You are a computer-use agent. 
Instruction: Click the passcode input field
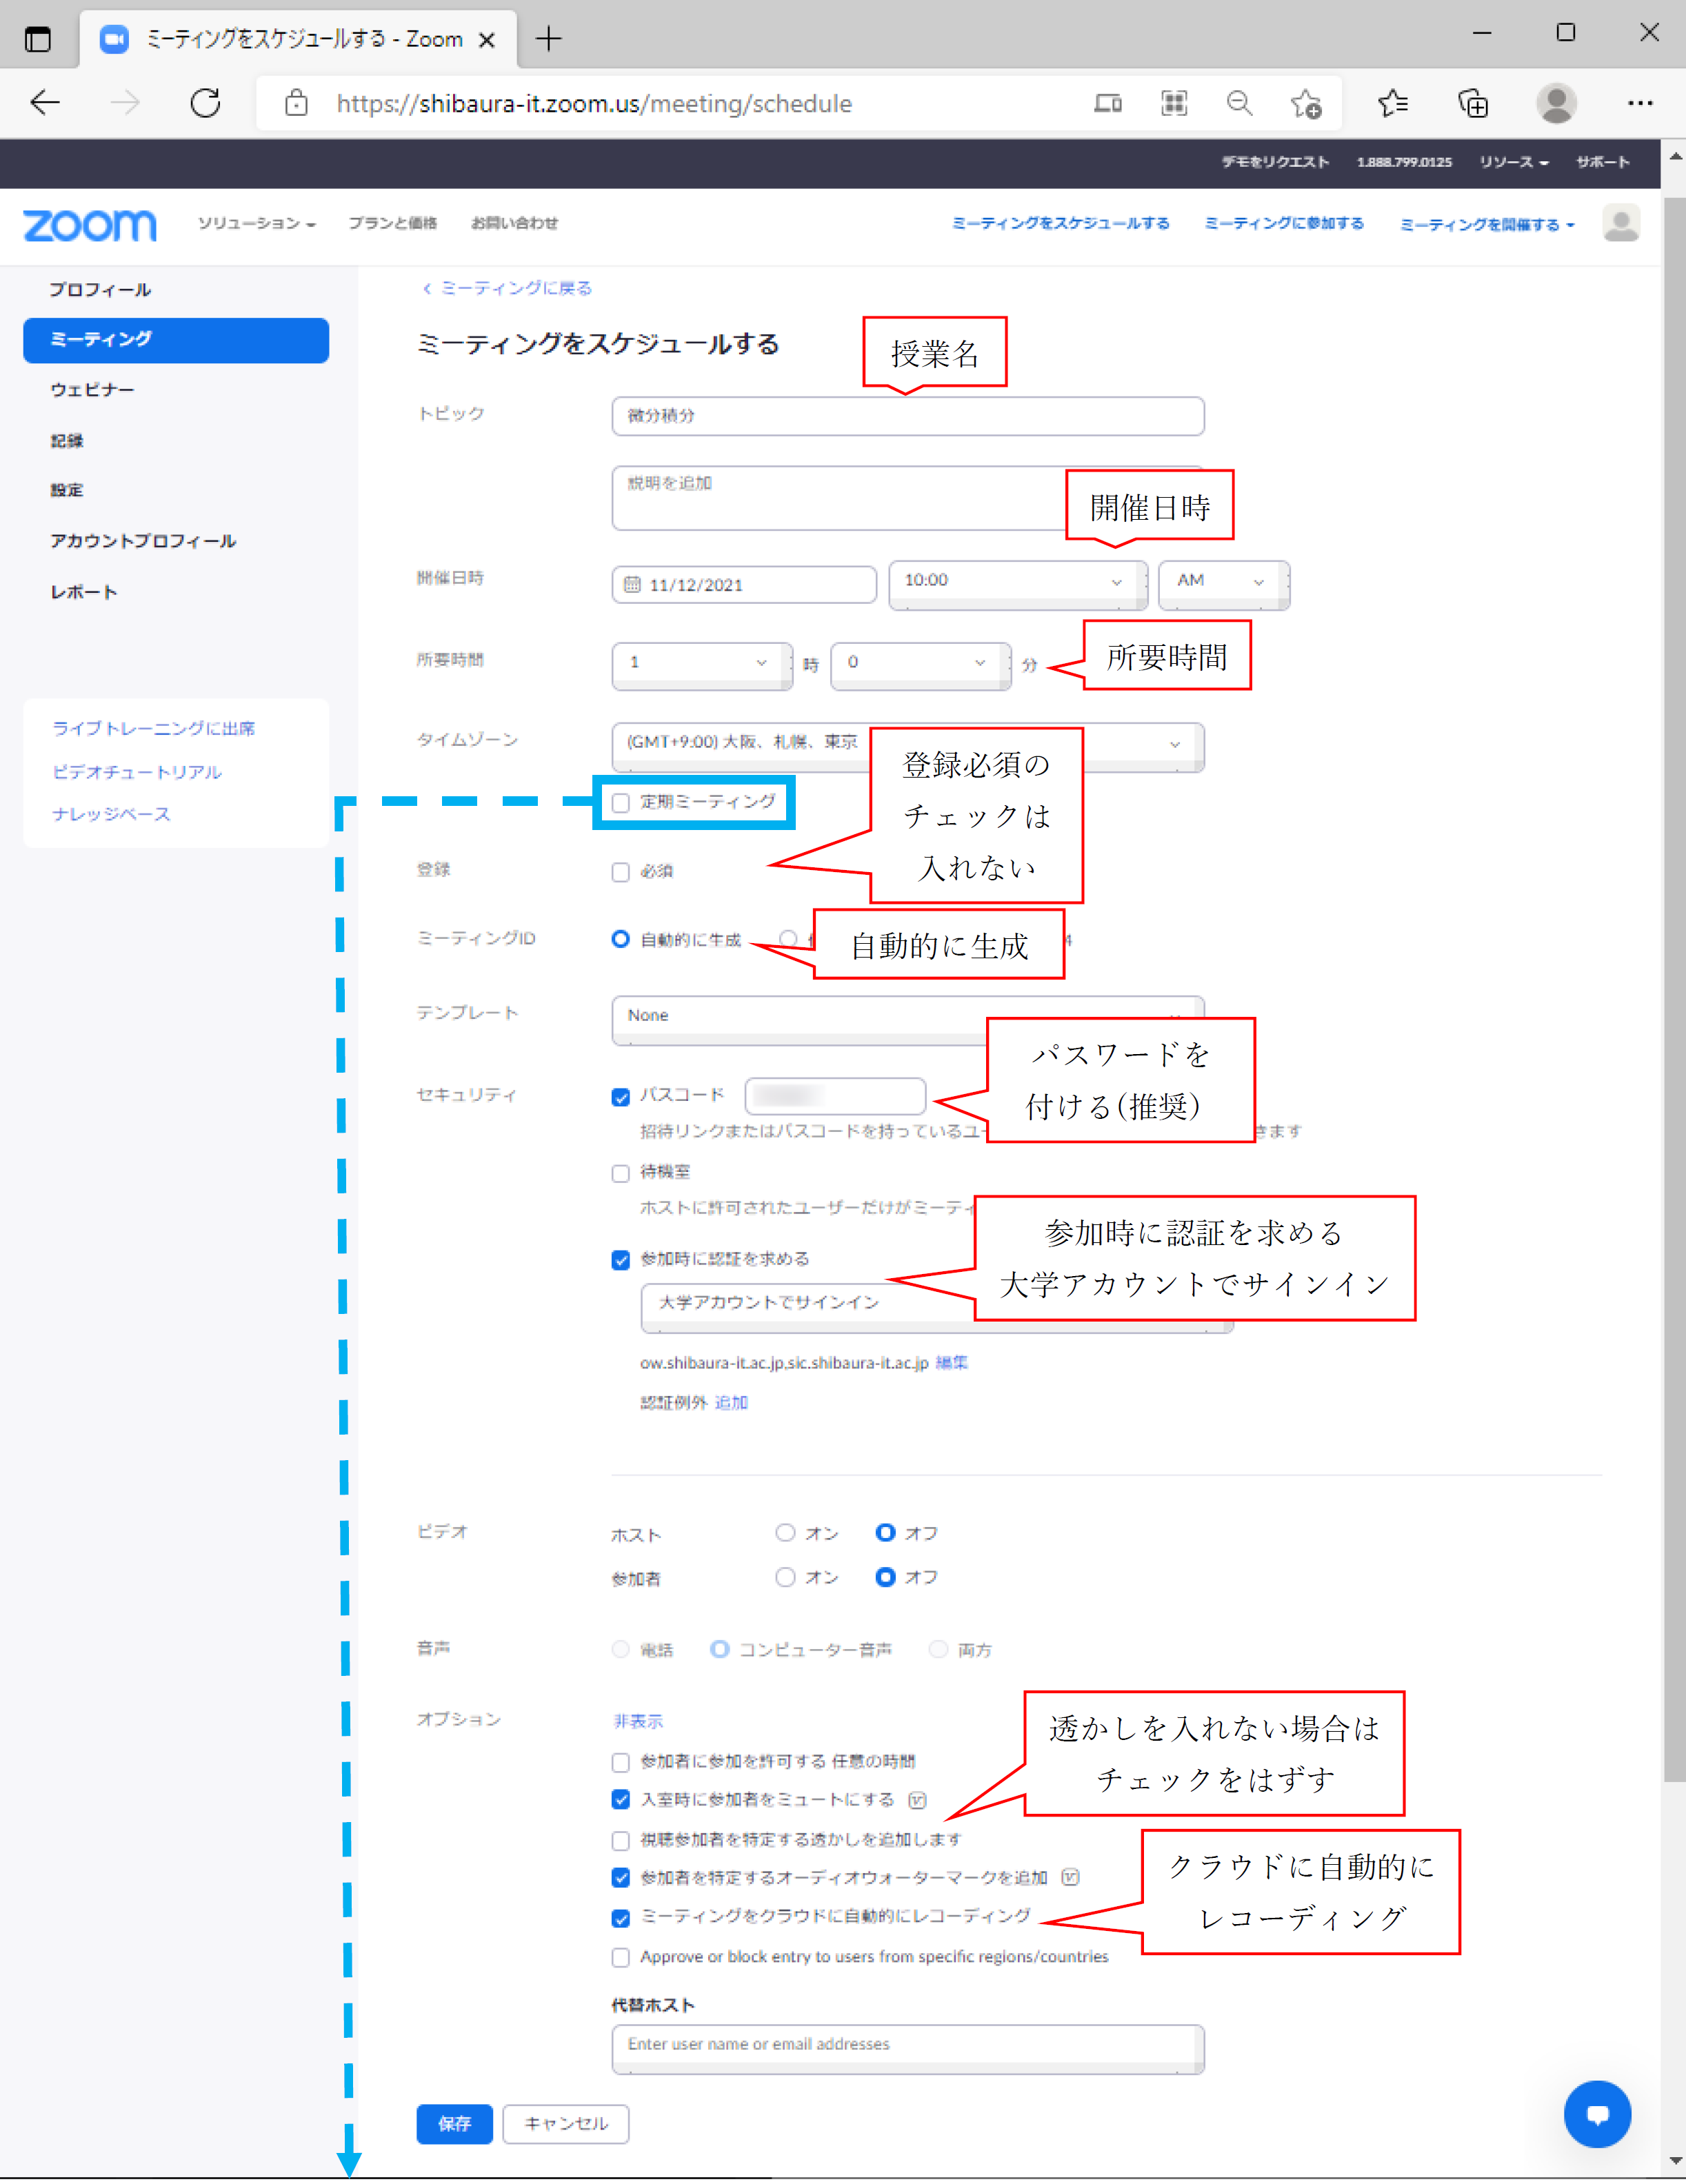point(835,1096)
